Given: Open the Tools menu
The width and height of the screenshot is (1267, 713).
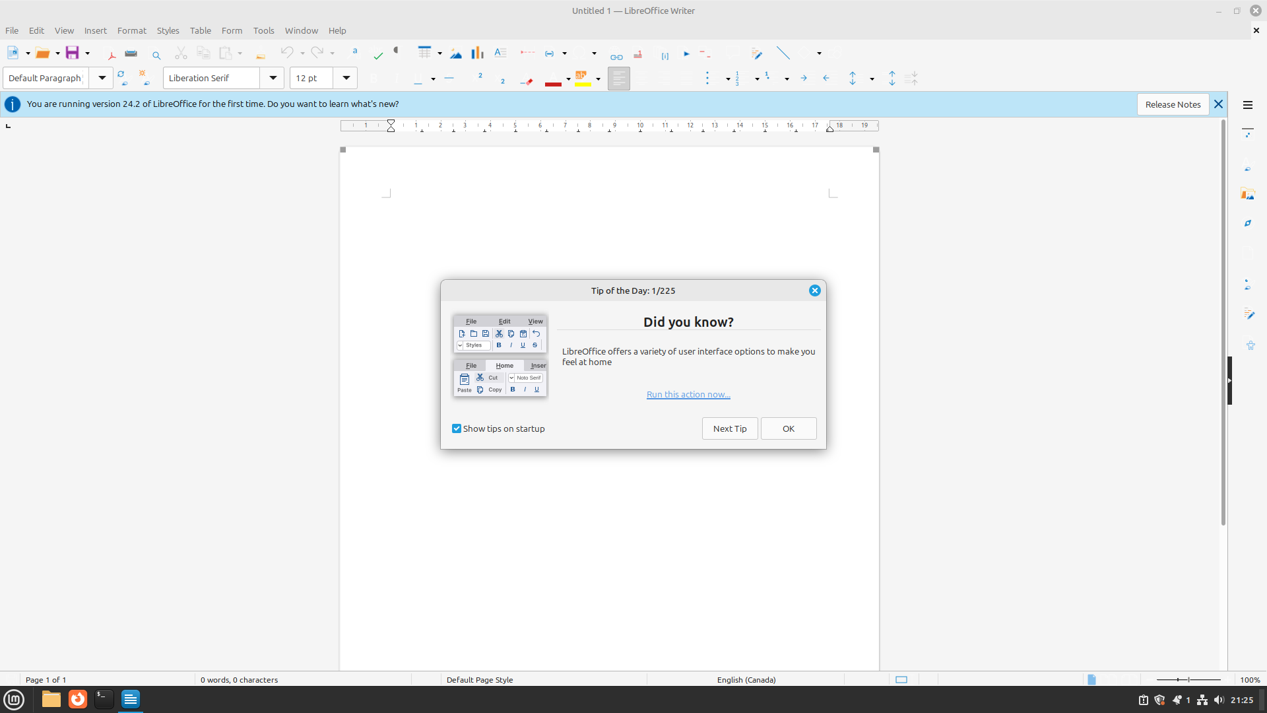Looking at the screenshot, I should (263, 30).
